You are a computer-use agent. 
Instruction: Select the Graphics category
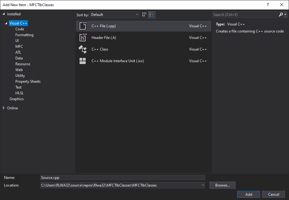pos(17,99)
